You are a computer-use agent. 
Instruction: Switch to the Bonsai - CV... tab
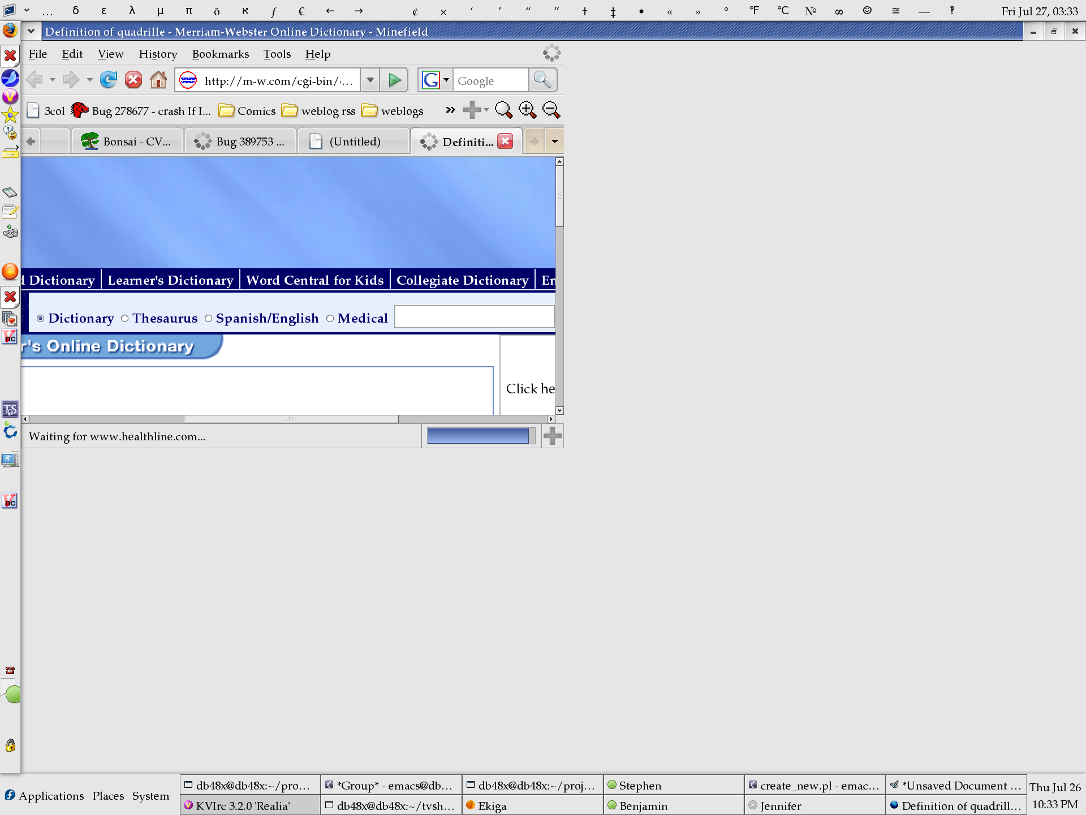tap(127, 141)
